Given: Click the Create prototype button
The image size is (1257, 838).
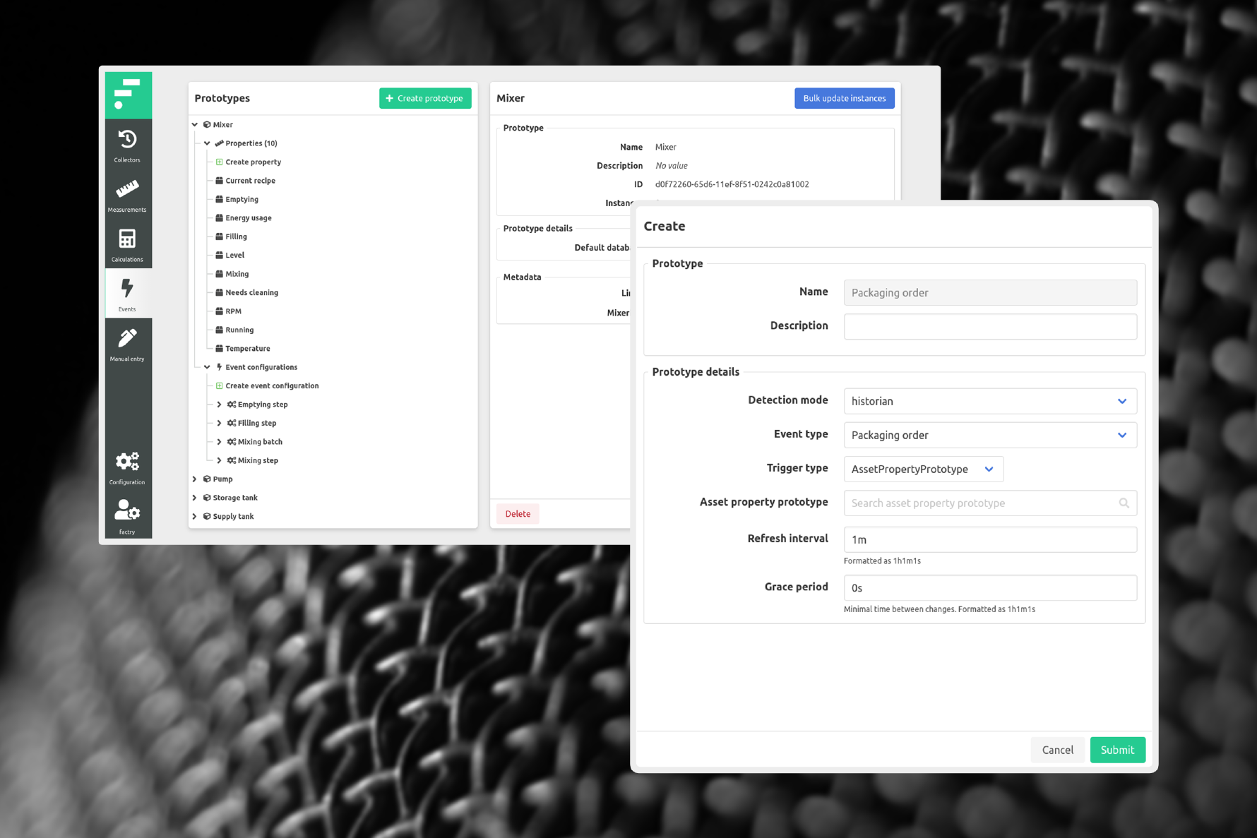Looking at the screenshot, I should [425, 98].
